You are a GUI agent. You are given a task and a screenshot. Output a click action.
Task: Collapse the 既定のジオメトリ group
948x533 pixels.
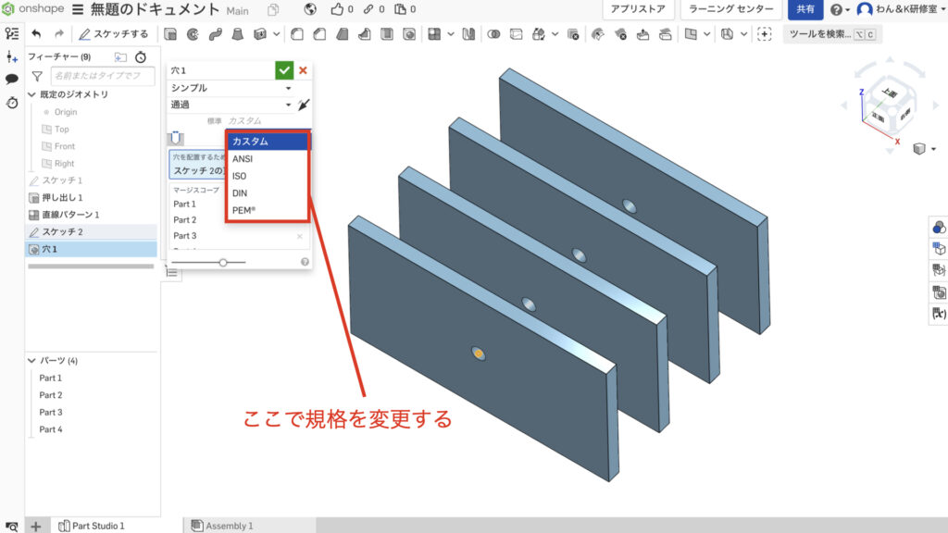coord(32,94)
